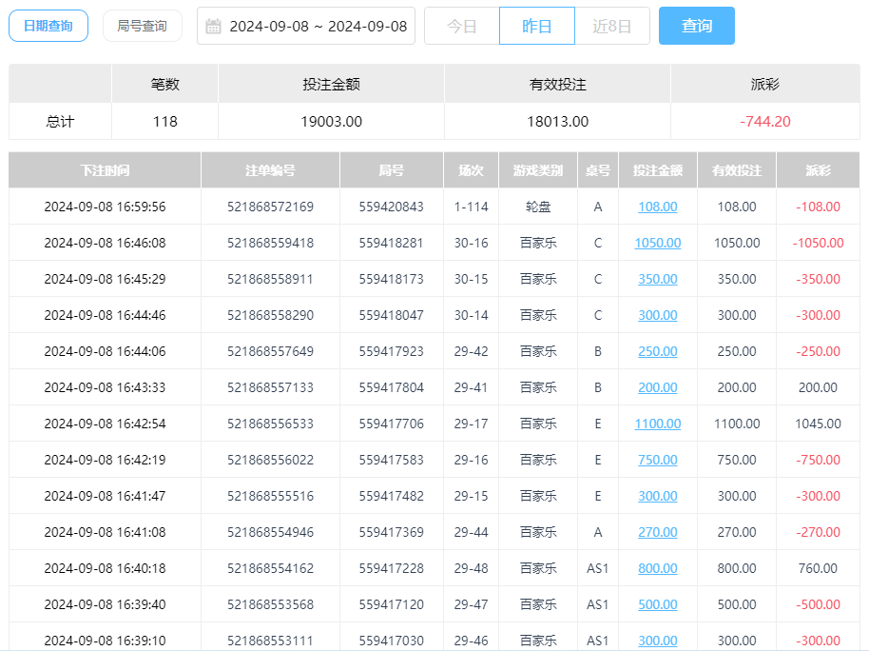Viewport: 869px width, 651px height.
Task: Switch to the 日期查询 tab
Action: (48, 26)
